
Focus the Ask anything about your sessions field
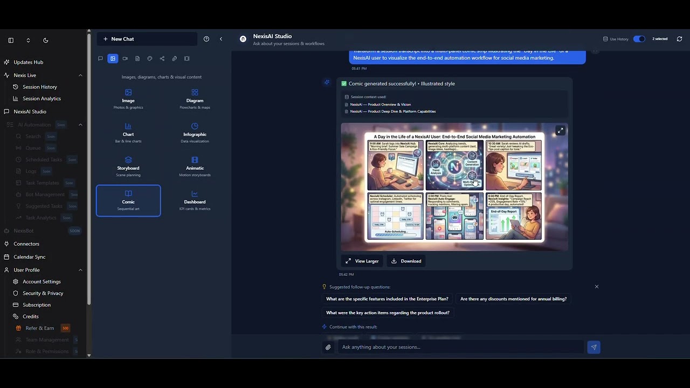pyautogui.click(x=461, y=347)
